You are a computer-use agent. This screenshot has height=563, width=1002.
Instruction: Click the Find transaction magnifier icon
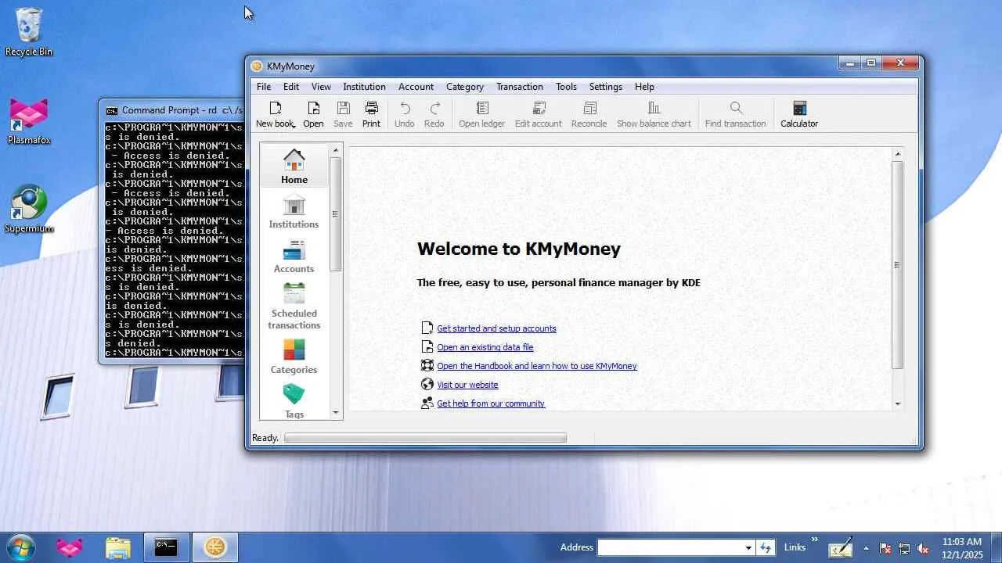(x=736, y=108)
